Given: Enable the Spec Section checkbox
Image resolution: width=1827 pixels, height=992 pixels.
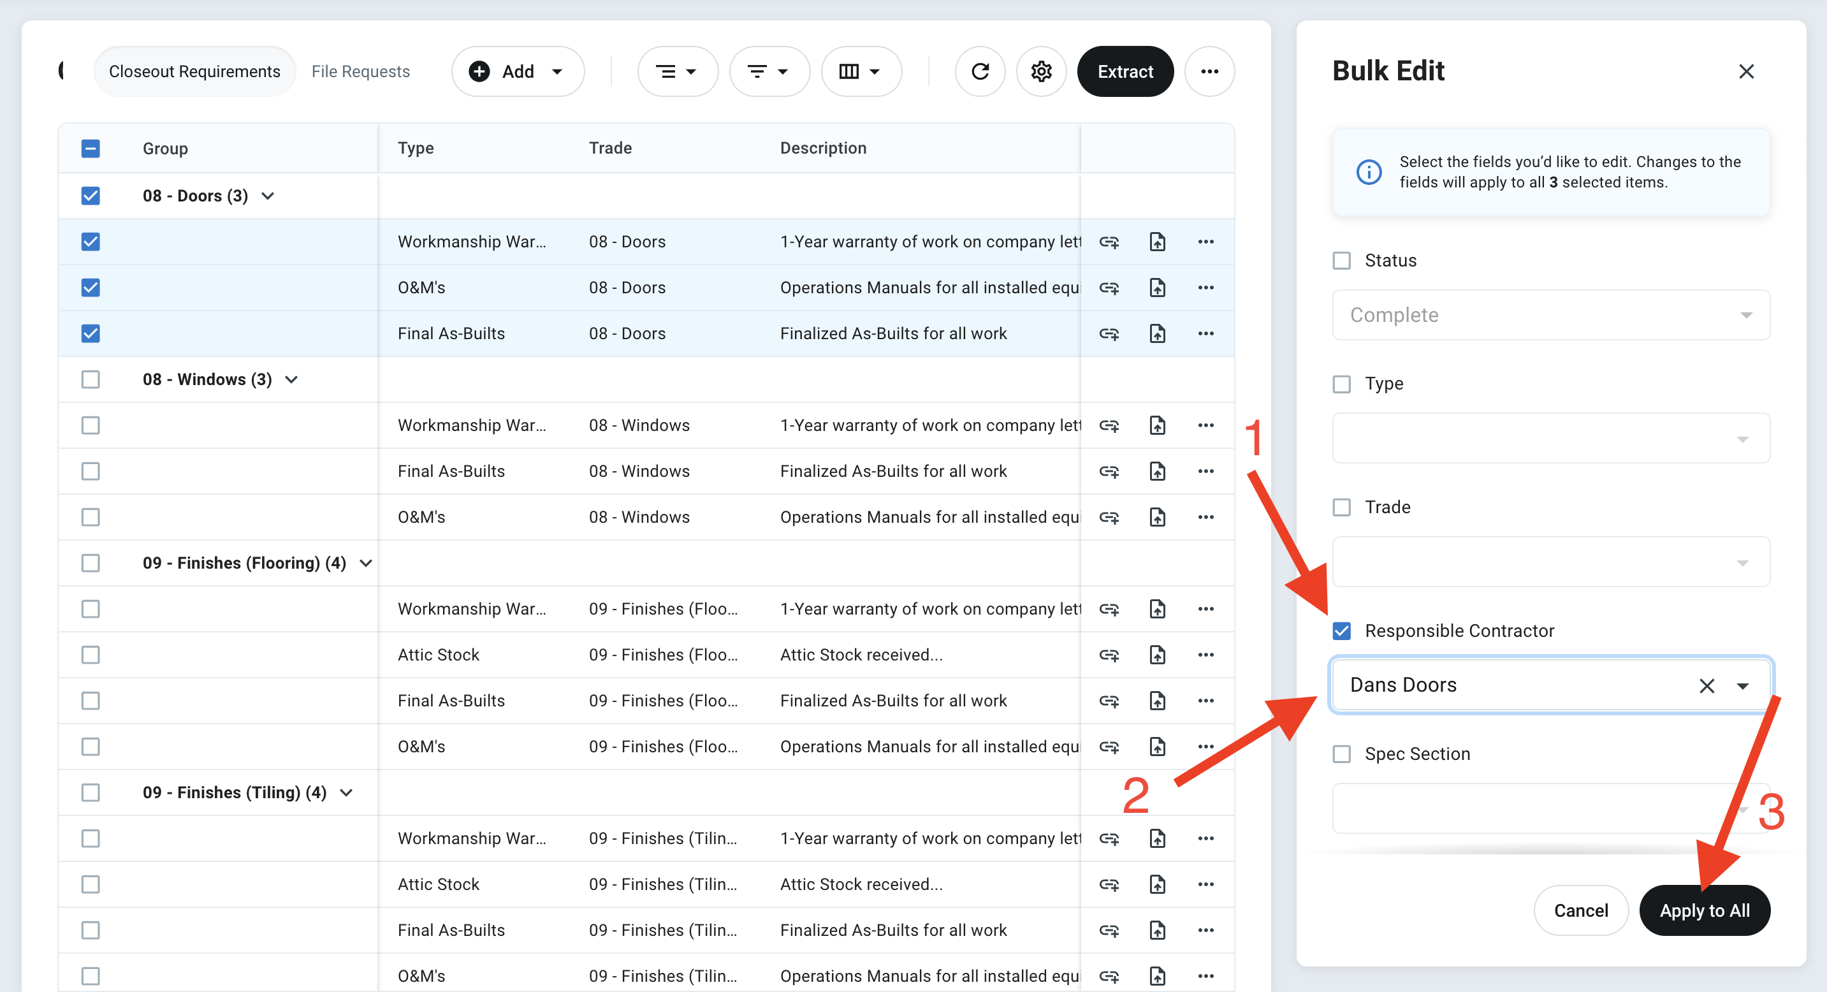Looking at the screenshot, I should point(1341,754).
